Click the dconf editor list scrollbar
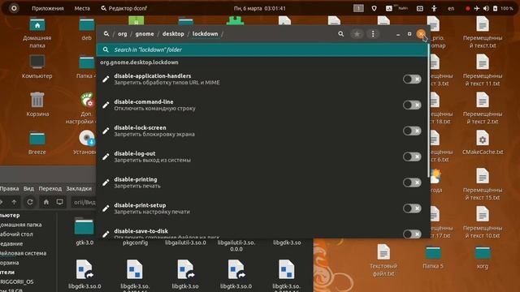Image resolution: width=520 pixels, height=292 pixels. tap(428, 109)
